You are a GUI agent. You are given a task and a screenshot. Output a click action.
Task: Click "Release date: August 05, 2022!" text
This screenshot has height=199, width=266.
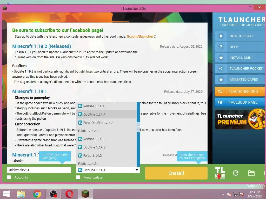pos(182,47)
